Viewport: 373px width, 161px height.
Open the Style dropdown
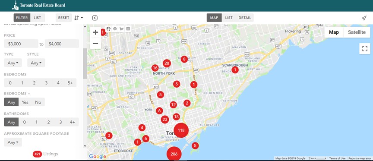[x=36, y=63]
